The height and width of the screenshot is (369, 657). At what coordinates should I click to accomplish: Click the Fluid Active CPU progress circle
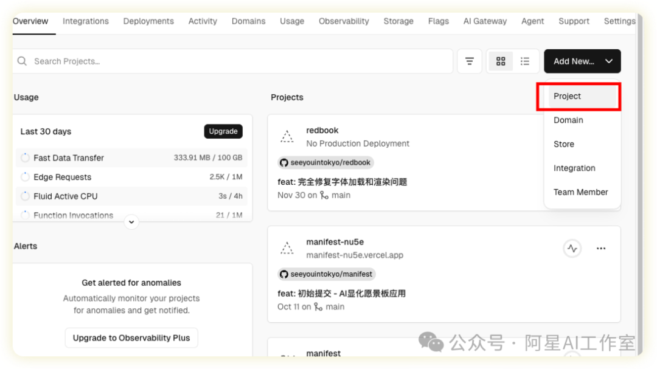click(x=25, y=196)
